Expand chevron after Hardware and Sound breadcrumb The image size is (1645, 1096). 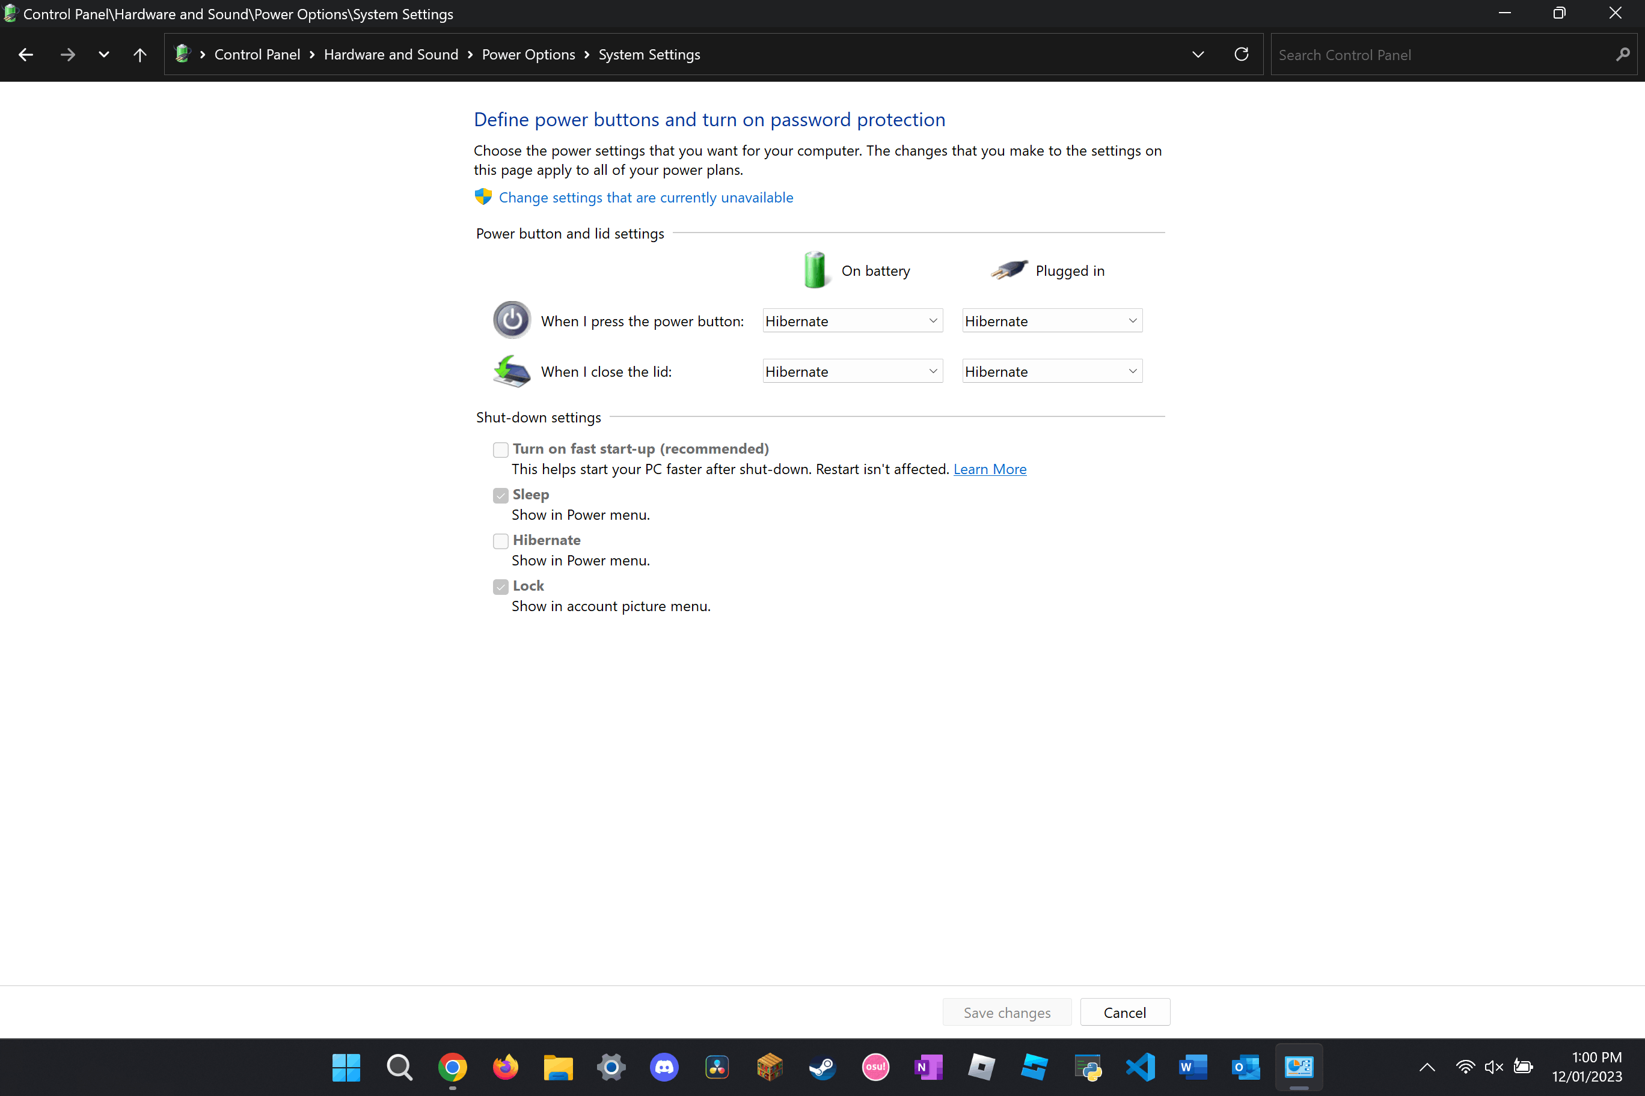click(x=470, y=55)
